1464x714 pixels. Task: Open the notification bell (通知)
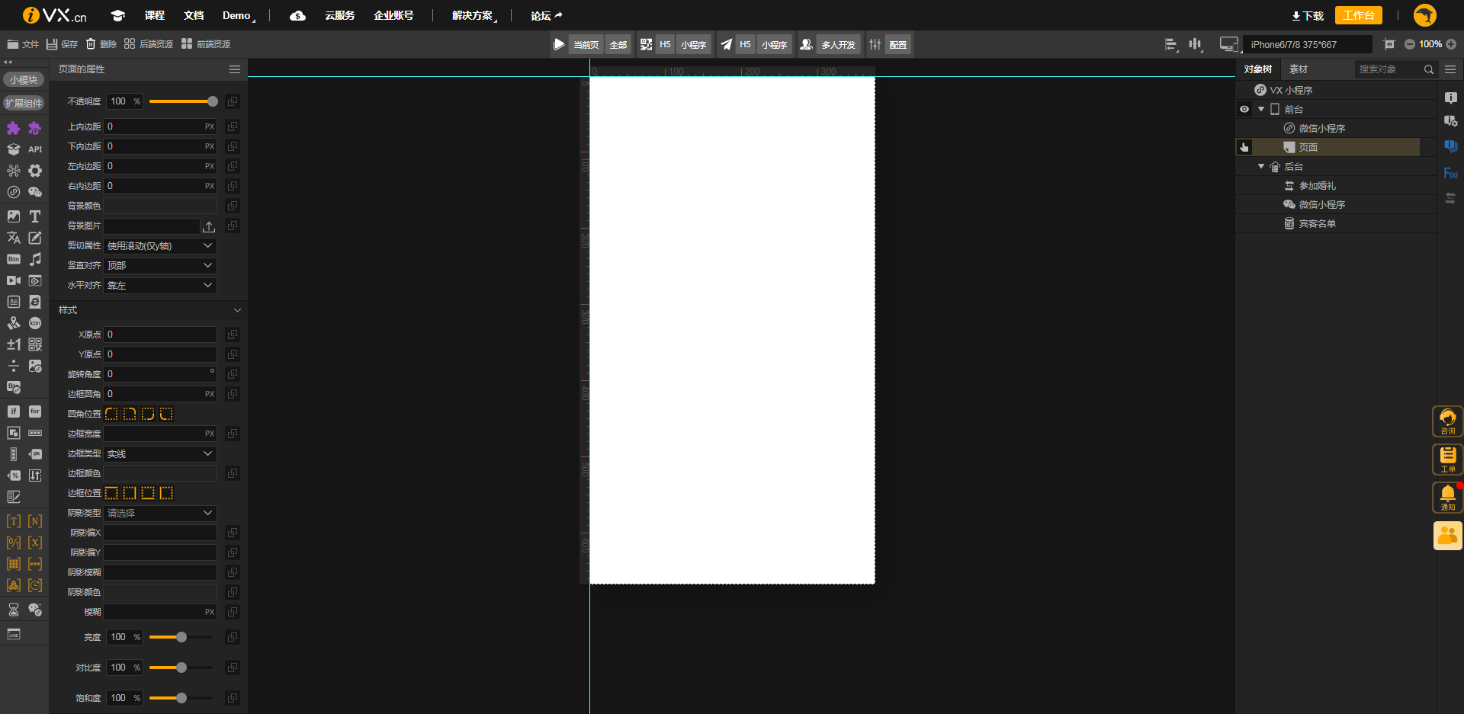click(x=1447, y=498)
